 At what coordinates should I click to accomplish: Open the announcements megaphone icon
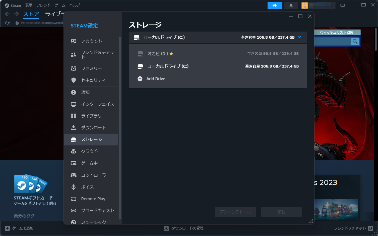click(274, 5)
